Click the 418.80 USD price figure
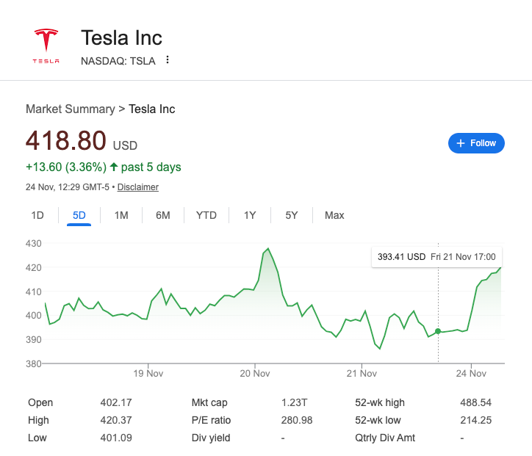 [x=66, y=140]
